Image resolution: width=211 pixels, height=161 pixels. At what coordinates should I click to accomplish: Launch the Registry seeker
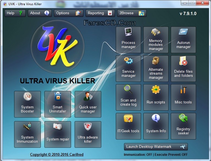[x=183, y=126]
